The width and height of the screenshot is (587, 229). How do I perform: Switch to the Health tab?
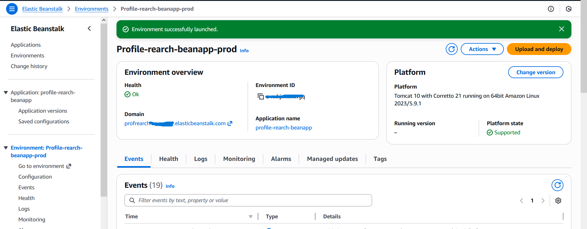tap(169, 159)
